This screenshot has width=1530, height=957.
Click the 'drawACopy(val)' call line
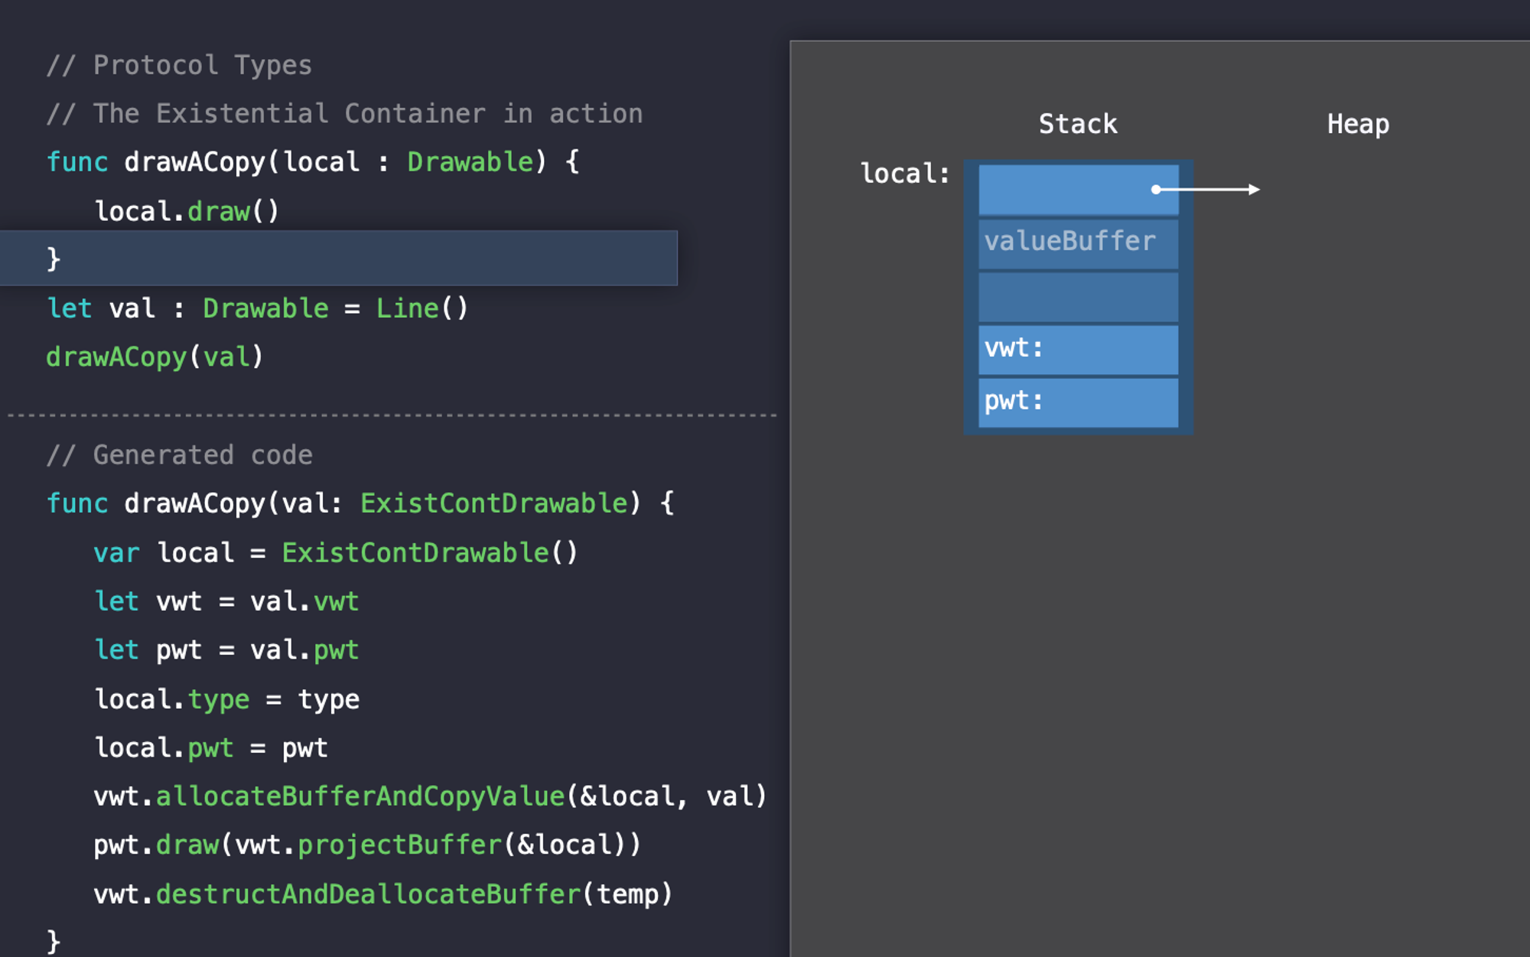coord(155,357)
